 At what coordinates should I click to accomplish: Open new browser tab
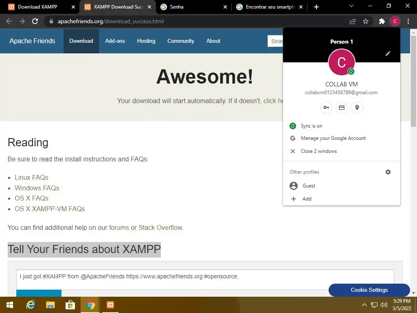[x=316, y=7]
